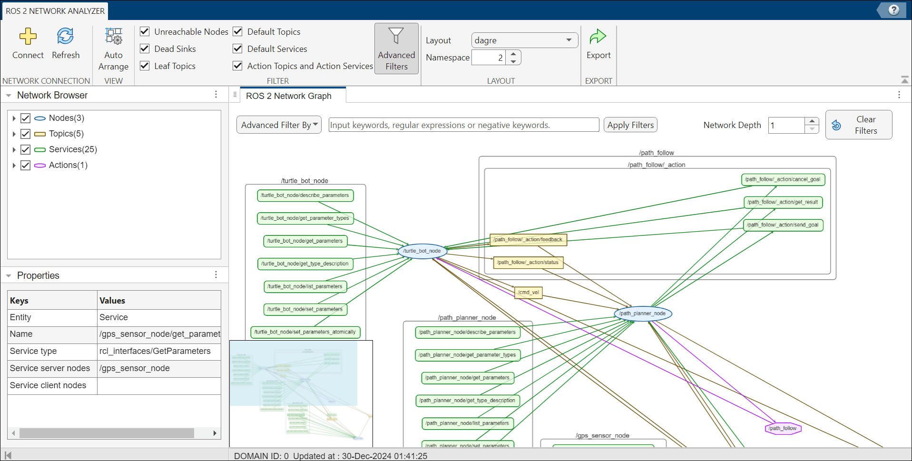Click the filter keywords input field
Screen dimensions: 912x461
pyautogui.click(x=463, y=125)
